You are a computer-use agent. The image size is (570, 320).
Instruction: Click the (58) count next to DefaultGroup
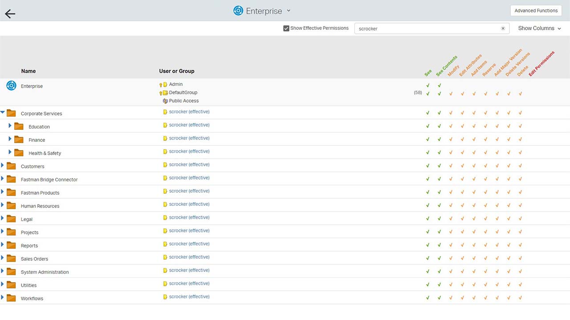point(418,93)
